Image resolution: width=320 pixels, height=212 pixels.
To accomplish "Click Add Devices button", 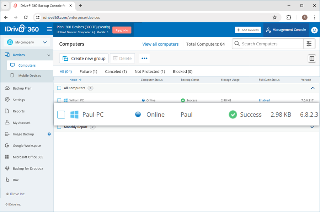I will [x=248, y=30].
